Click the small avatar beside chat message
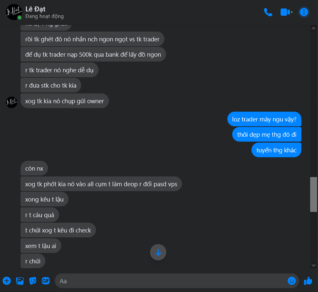The width and height of the screenshot is (318, 292). point(11,102)
